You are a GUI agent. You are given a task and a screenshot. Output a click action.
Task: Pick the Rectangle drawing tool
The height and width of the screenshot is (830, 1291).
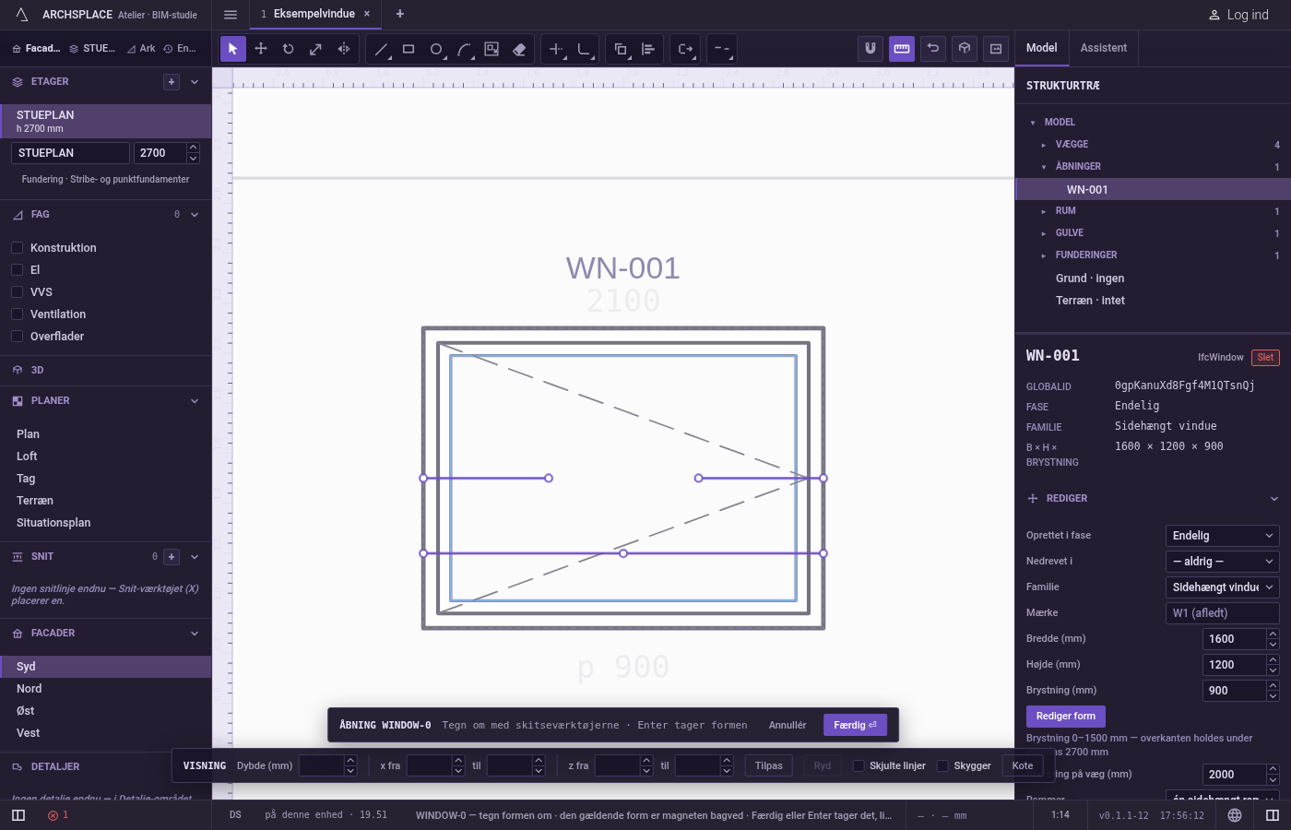tap(409, 49)
